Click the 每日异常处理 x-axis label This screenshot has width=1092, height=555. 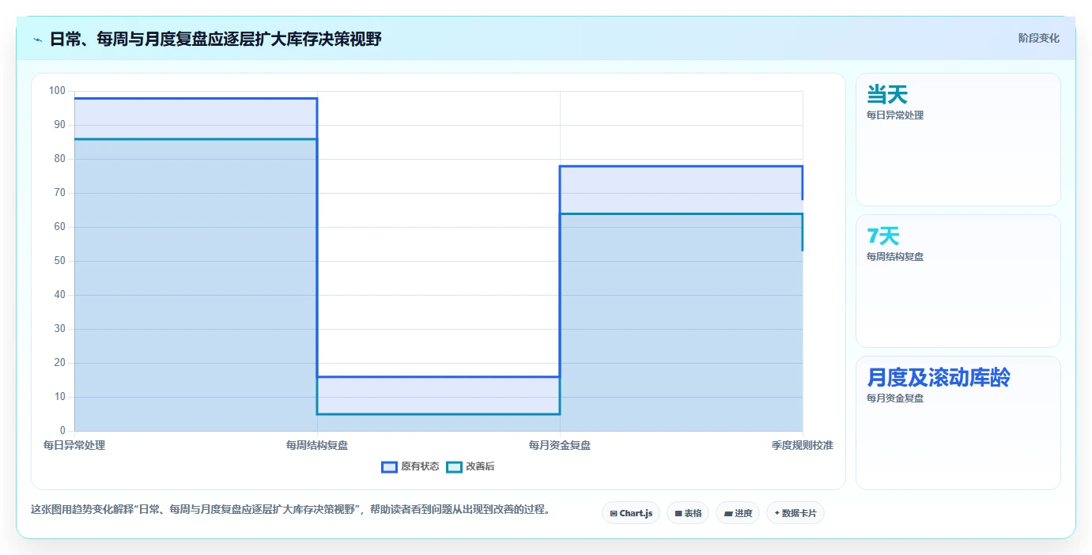coord(74,445)
